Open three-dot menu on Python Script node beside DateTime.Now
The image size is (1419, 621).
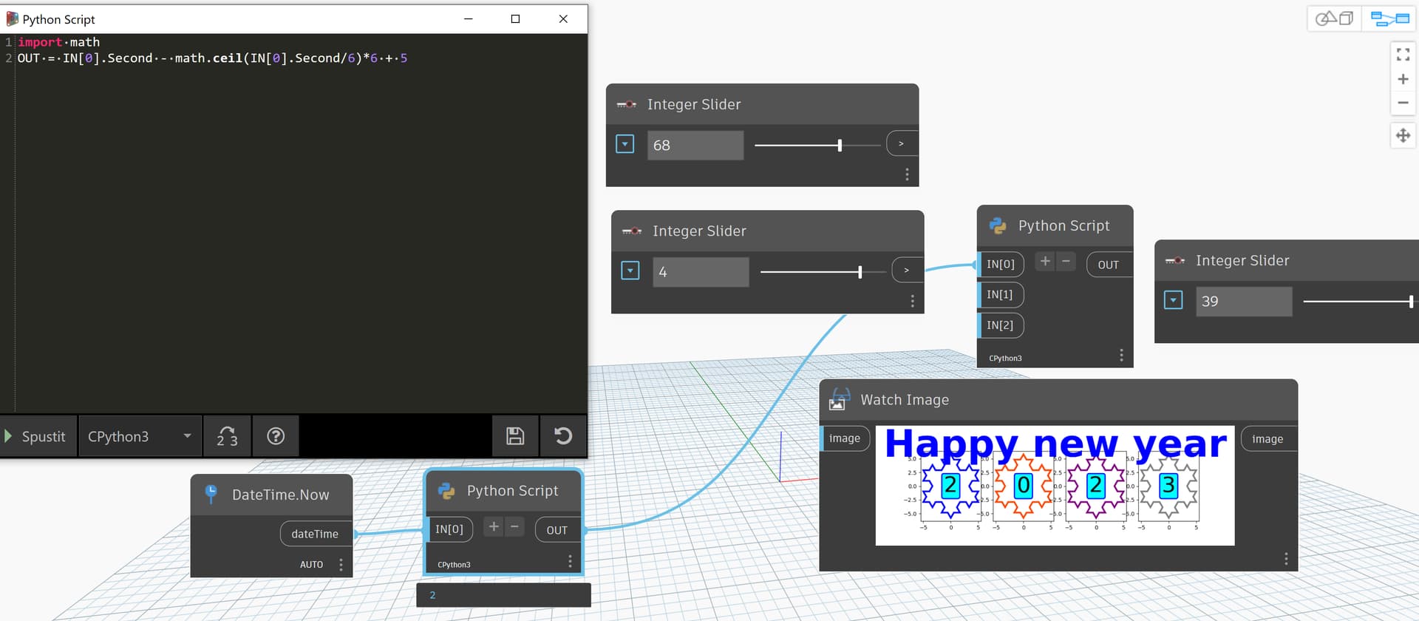(570, 562)
